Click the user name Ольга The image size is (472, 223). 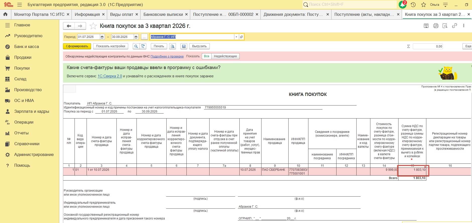click(x=435, y=5)
